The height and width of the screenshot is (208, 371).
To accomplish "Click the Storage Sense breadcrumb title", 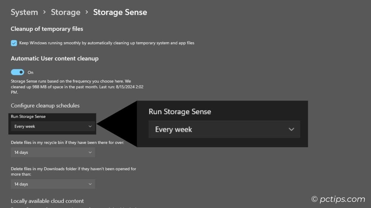I will click(x=120, y=12).
